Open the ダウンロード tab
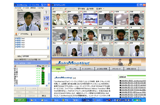The height and width of the screenshot is (105, 160). pos(116,69)
